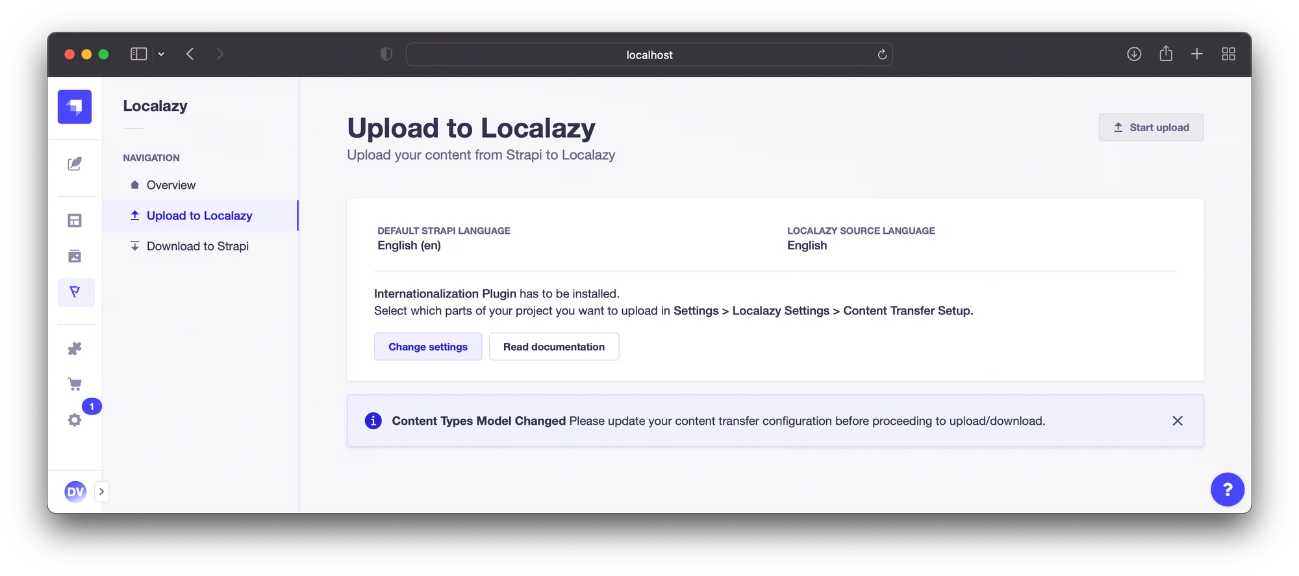1299x576 pixels.
Task: Click the localhost address bar
Action: [649, 55]
